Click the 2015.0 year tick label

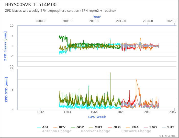tap(121, 21)
